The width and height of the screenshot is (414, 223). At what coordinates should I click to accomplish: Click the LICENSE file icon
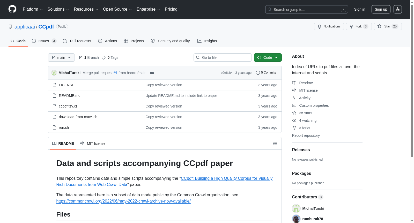[54, 85]
